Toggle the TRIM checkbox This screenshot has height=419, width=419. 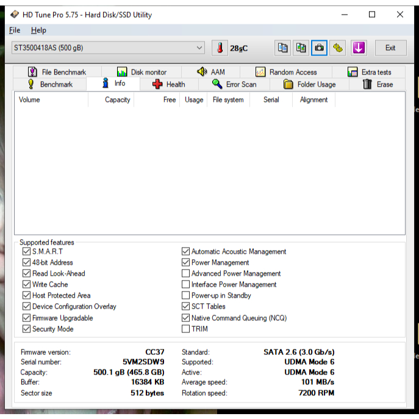coord(186,329)
